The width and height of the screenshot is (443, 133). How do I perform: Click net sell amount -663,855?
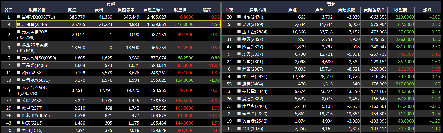click(x=378, y=17)
